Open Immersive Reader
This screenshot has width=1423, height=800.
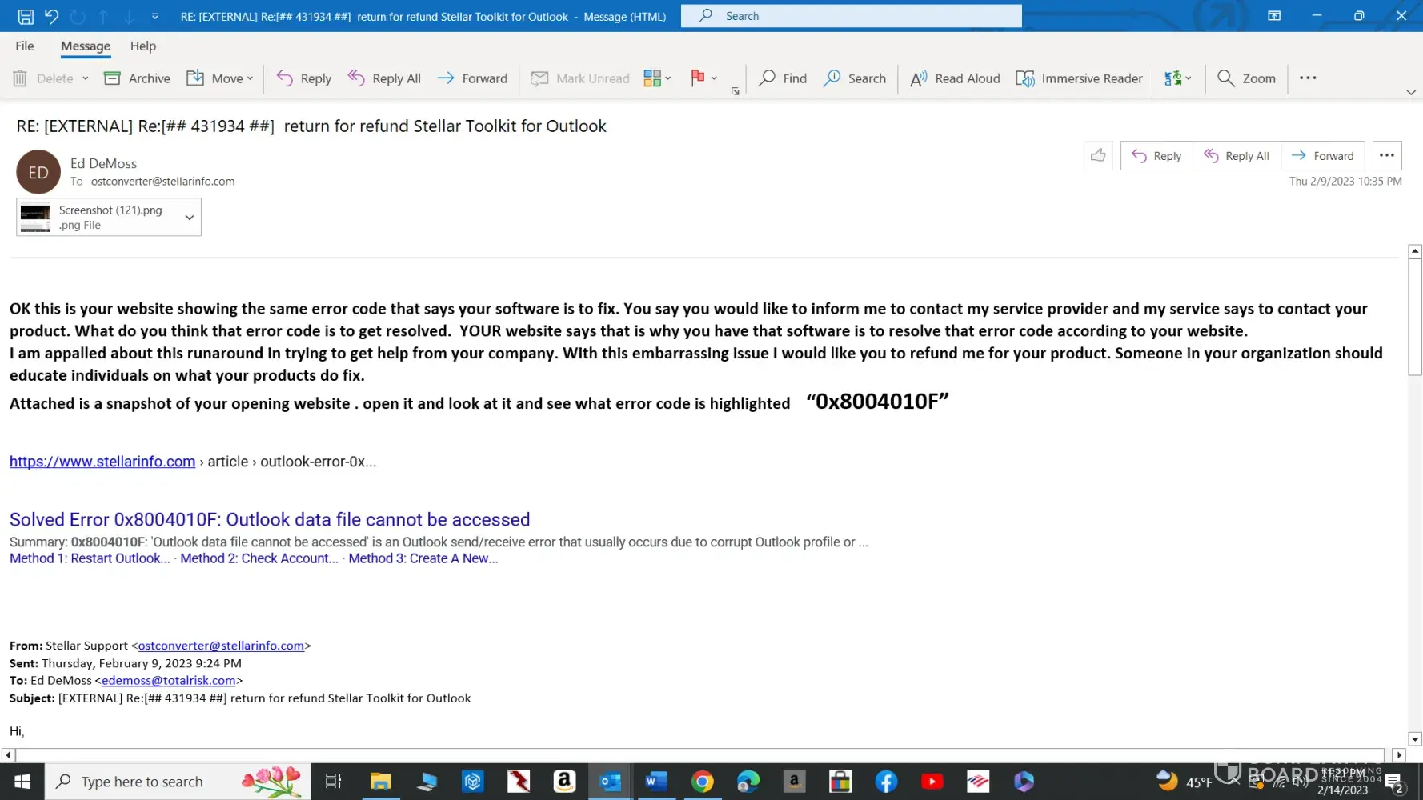pyautogui.click(x=1079, y=78)
